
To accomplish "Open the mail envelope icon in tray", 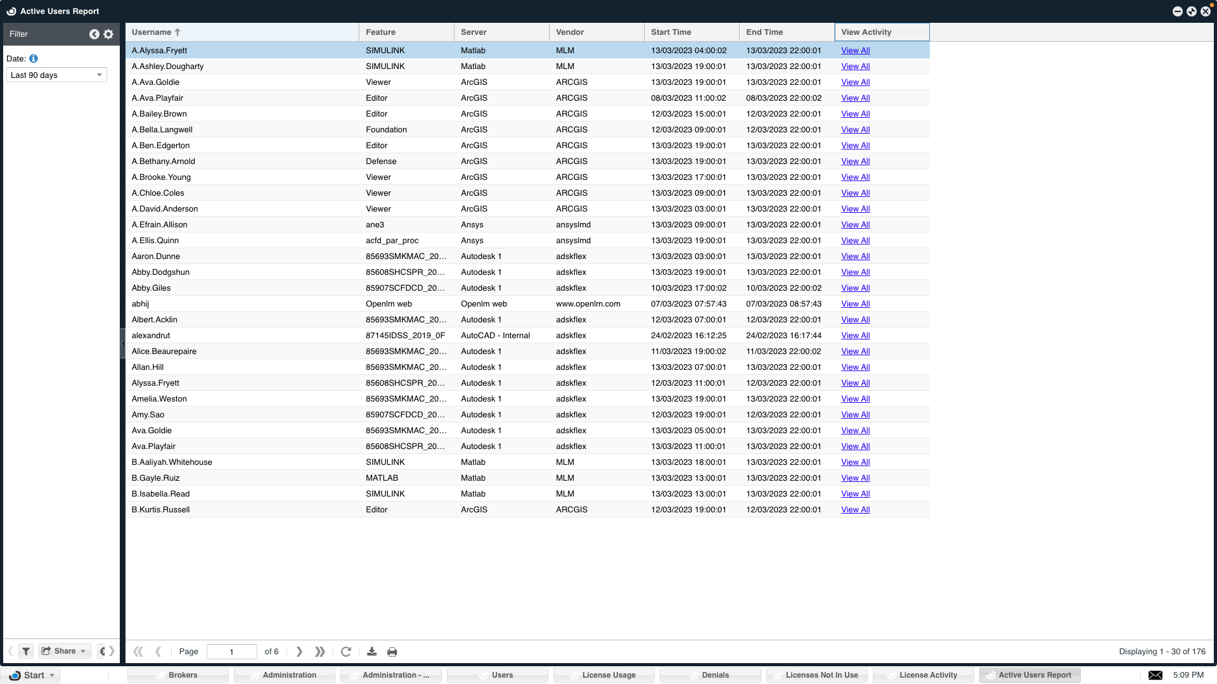I will click(x=1156, y=675).
